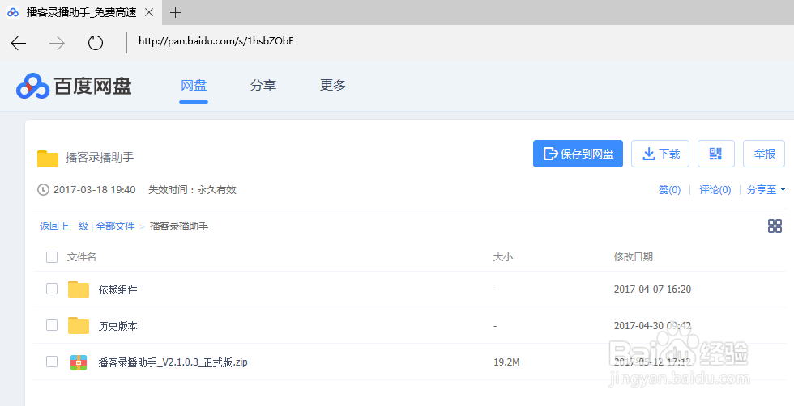Click 播客录播助手 in the breadcrumb path
The width and height of the screenshot is (794, 406).
(x=179, y=226)
